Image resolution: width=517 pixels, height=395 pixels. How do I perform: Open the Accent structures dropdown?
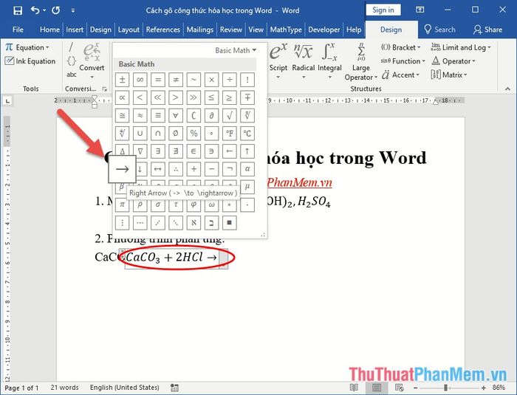click(400, 75)
